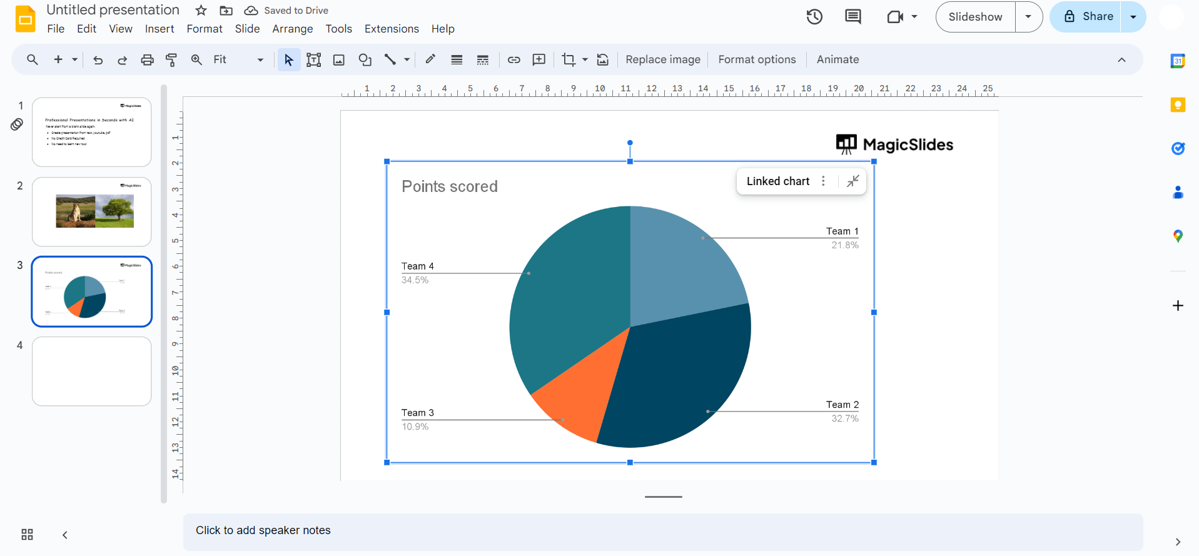Select the paint format tool
The width and height of the screenshot is (1199, 556).
171,60
